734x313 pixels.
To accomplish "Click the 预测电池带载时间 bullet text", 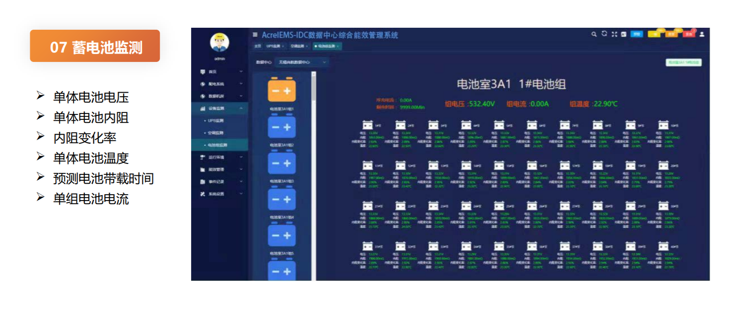I will coord(104,178).
